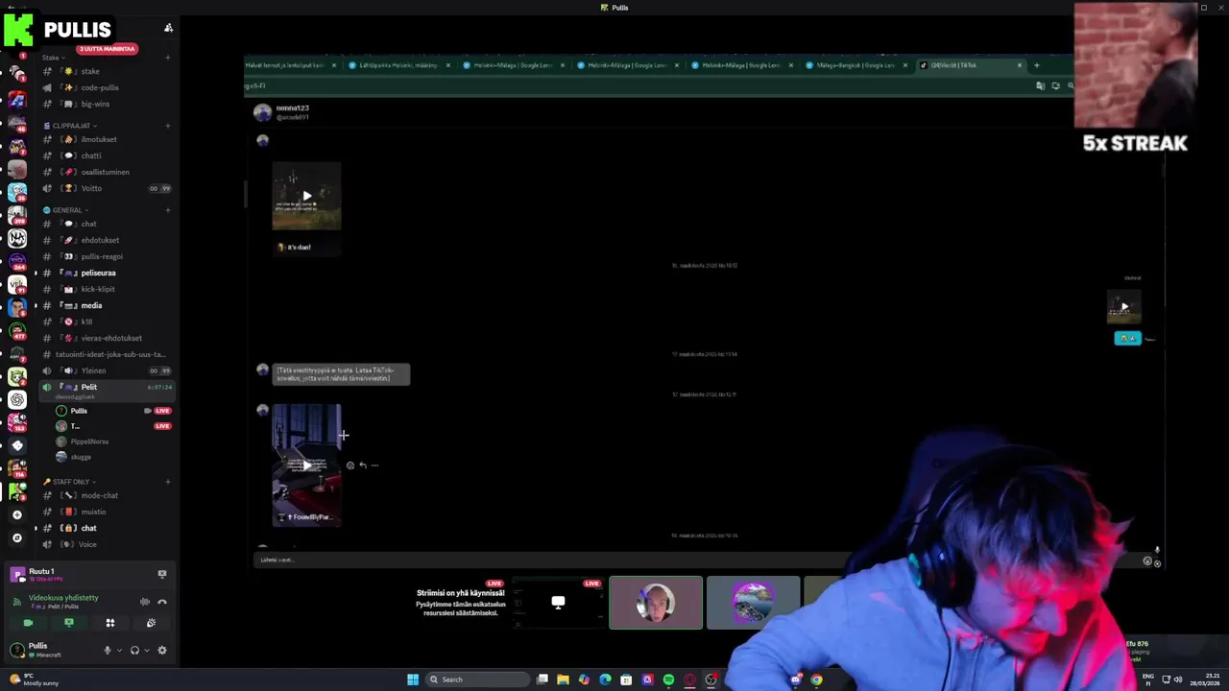Image resolution: width=1229 pixels, height=691 pixels.
Task: Collapse the CLIPPAAJAT category
Action: (69, 126)
